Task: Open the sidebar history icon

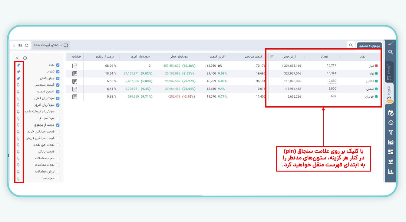Action: click(391, 123)
